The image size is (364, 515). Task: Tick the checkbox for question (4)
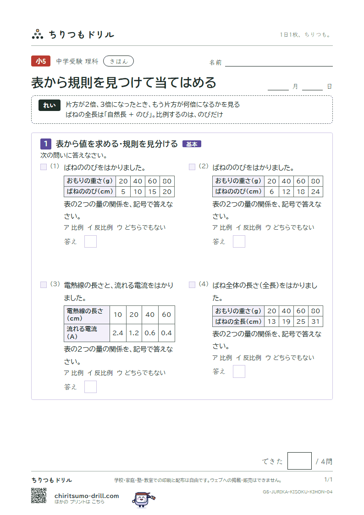[192, 284]
